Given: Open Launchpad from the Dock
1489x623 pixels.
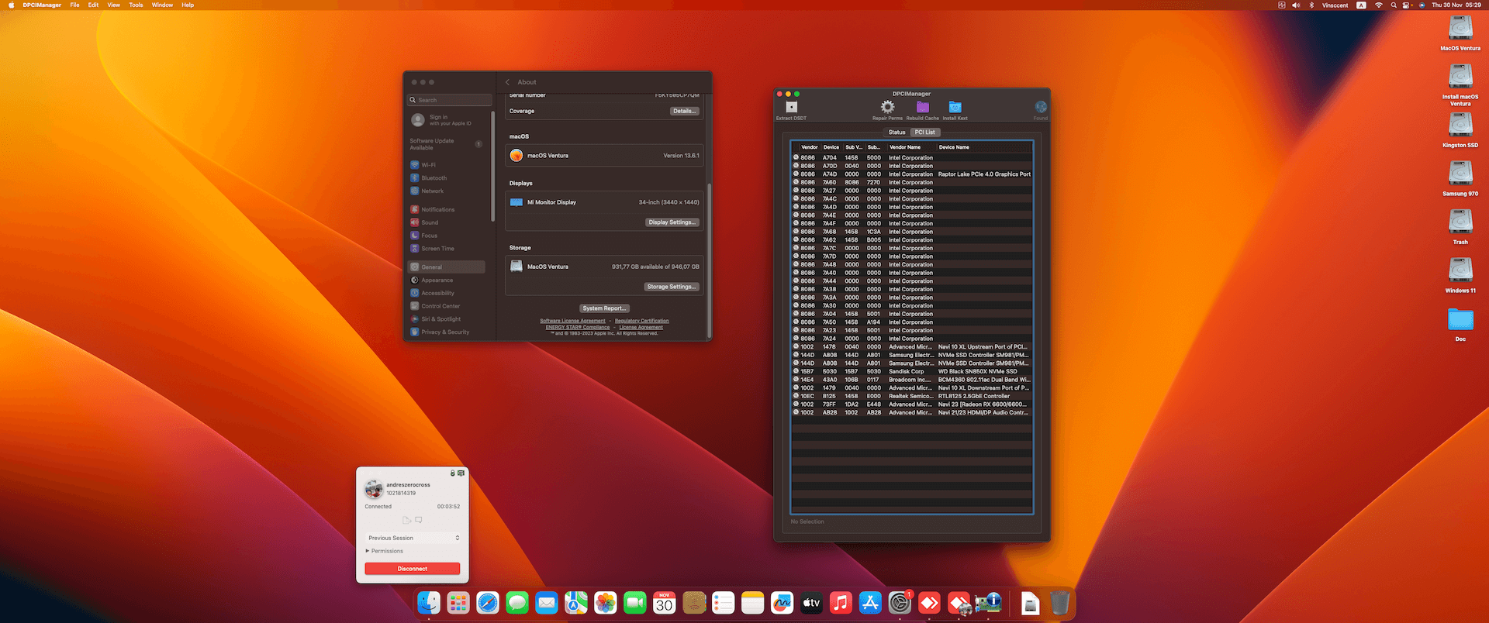Looking at the screenshot, I should point(458,603).
